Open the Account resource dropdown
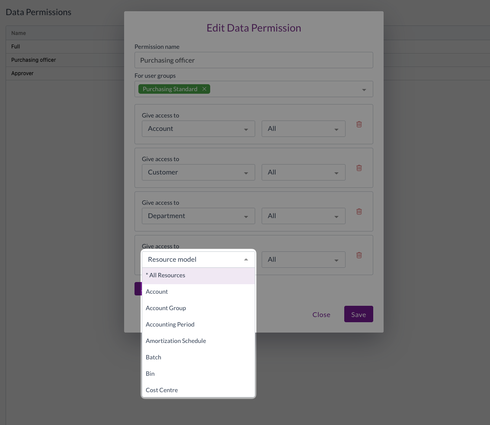The width and height of the screenshot is (490, 425). pos(198,129)
